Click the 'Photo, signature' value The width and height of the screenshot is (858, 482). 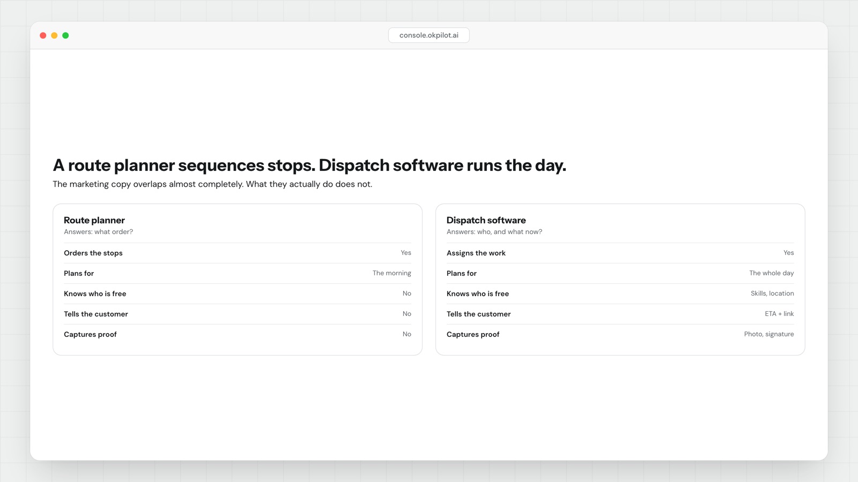pos(769,334)
